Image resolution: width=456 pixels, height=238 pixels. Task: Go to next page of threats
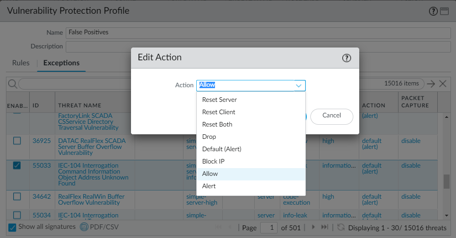pos(314,227)
